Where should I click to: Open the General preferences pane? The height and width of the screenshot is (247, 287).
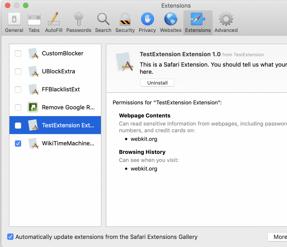14,23
